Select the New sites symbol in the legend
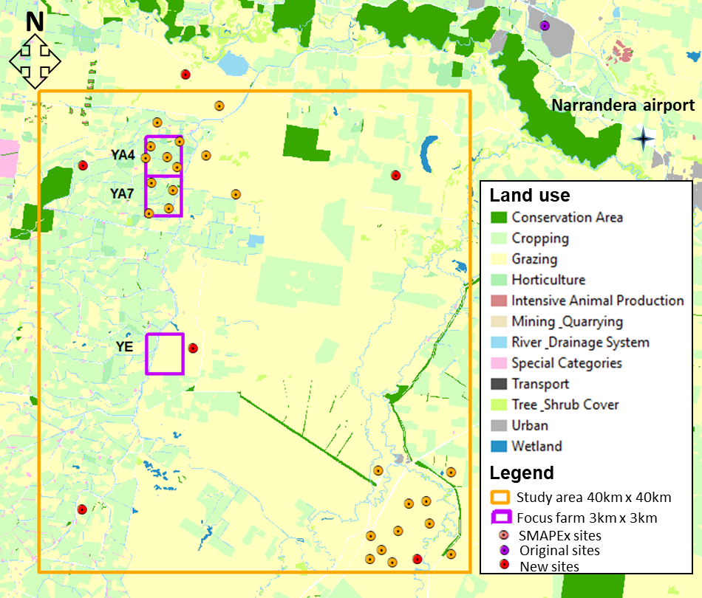 (504, 566)
